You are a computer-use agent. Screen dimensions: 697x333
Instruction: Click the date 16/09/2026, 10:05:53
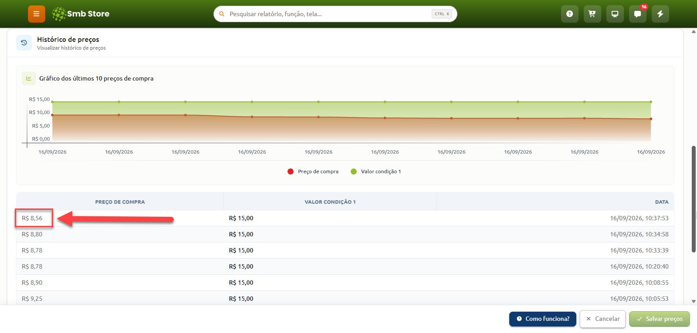pyautogui.click(x=639, y=299)
